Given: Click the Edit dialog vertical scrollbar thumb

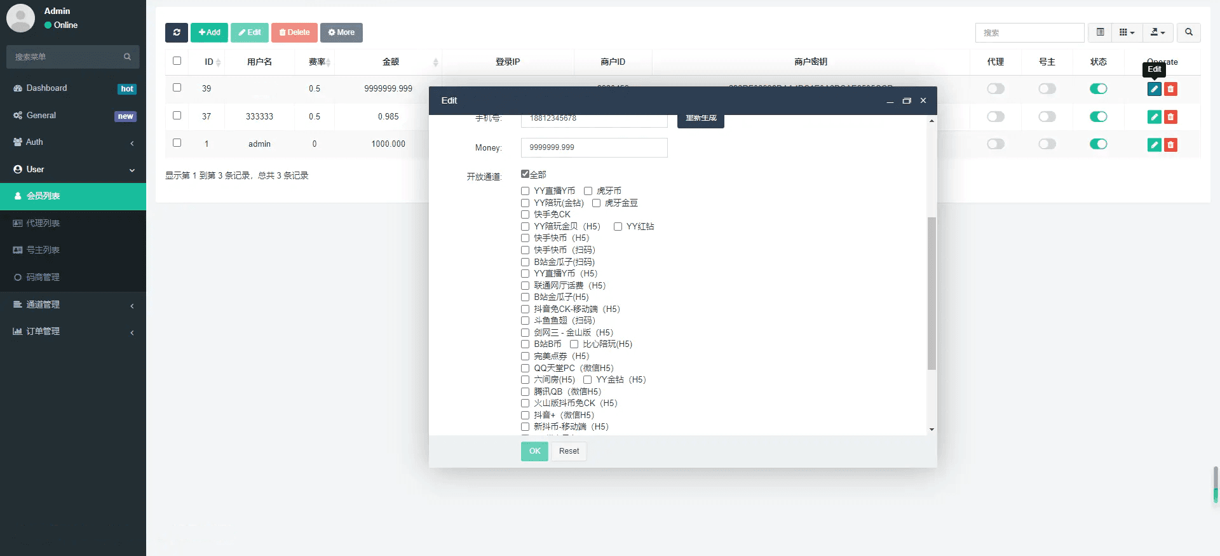Looking at the screenshot, I should click(932, 292).
